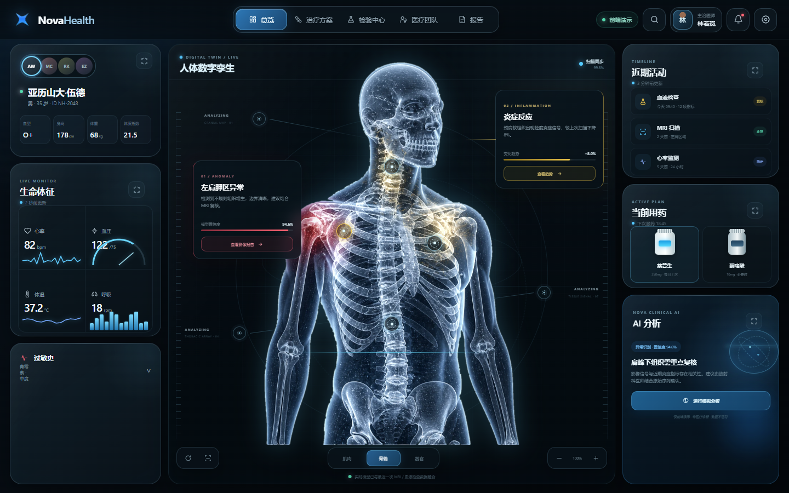Viewport: 789px width, 493px height.
Task: Expand the 过敏史 section chevron
Action: pyautogui.click(x=148, y=371)
